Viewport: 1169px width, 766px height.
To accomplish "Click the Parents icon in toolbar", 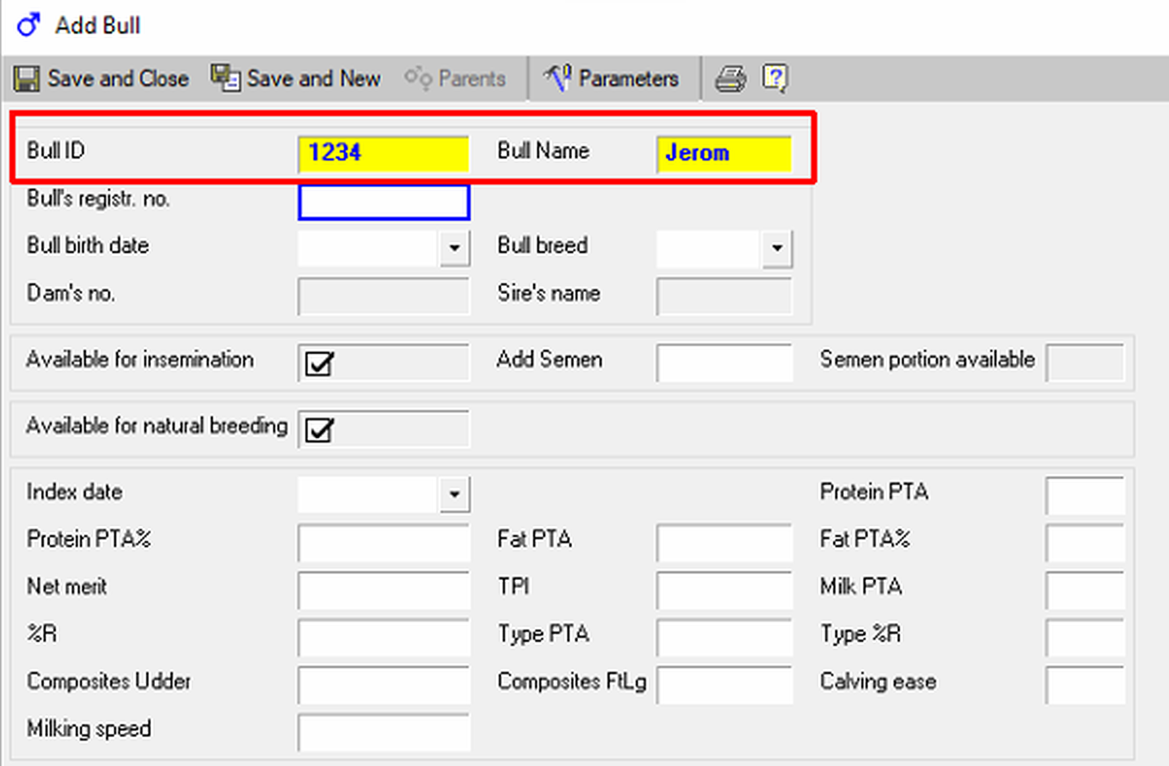I will pos(418,78).
